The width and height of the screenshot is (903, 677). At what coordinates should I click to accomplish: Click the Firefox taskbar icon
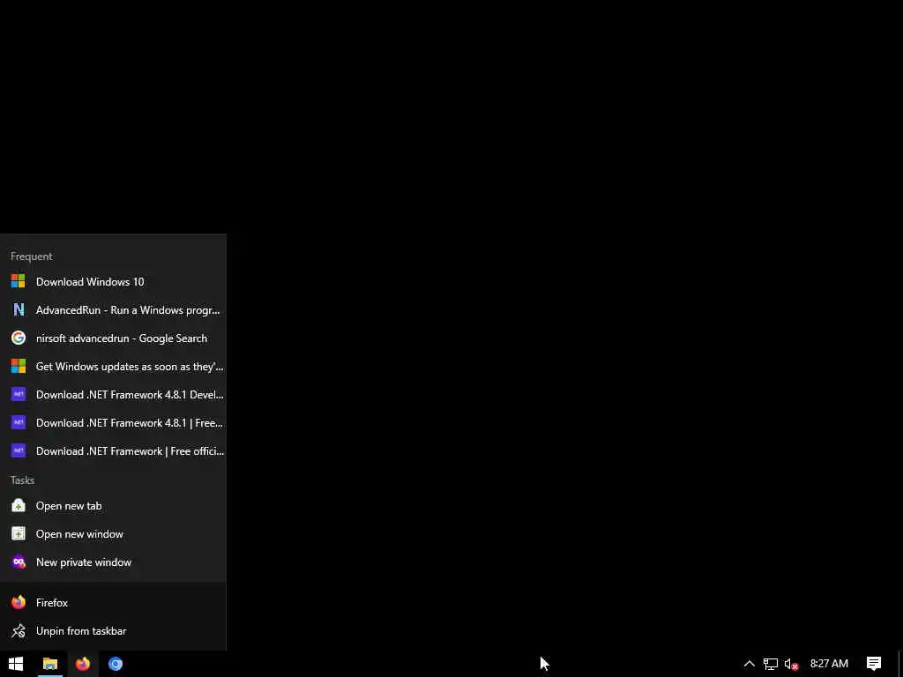pos(83,664)
